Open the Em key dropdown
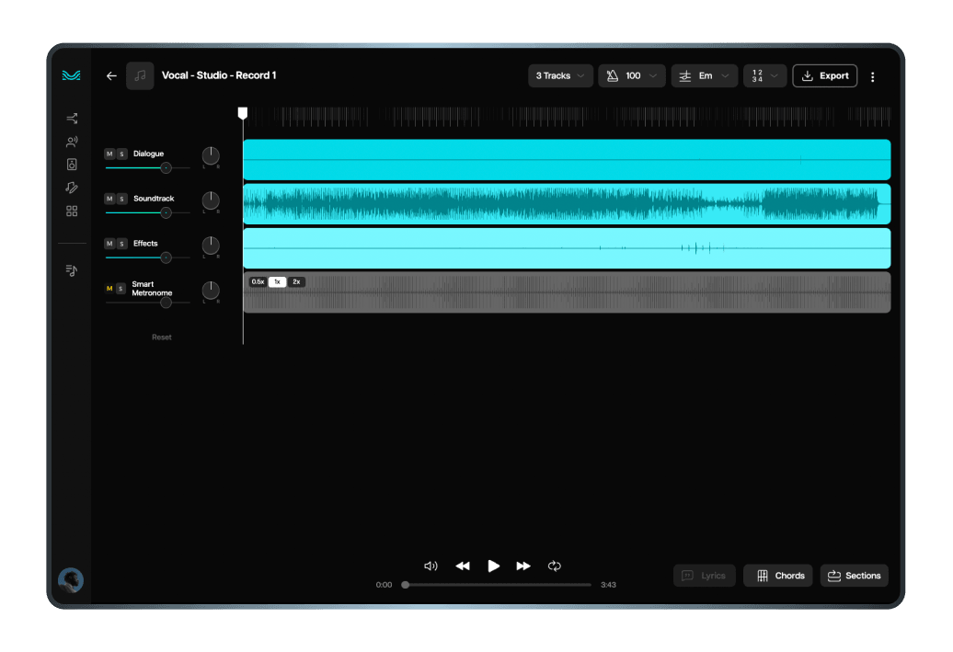Viewport: 953px width, 652px height. click(x=705, y=76)
